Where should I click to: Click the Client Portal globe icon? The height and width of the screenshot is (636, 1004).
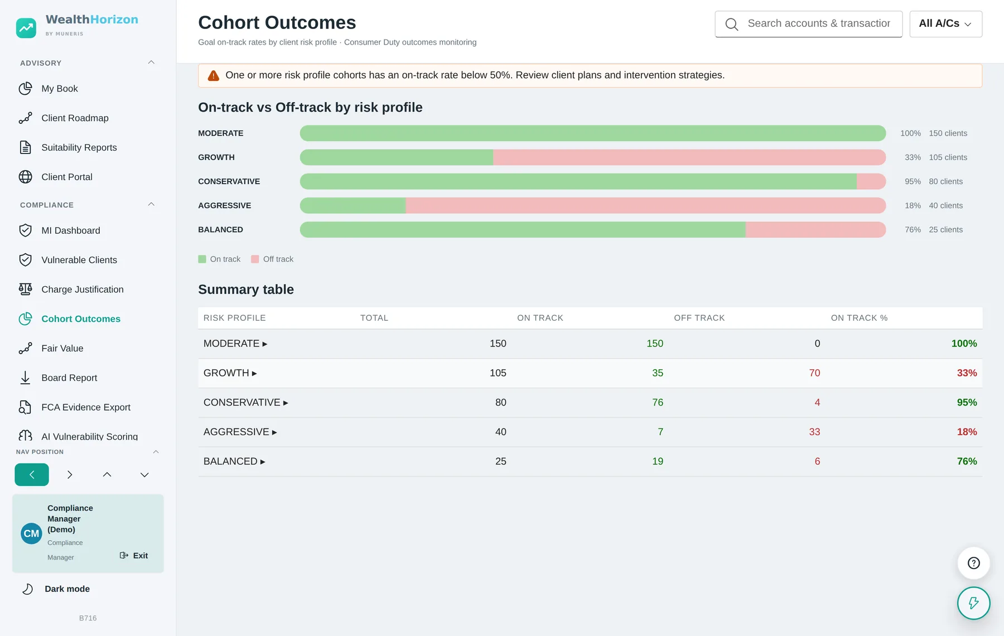tap(25, 177)
